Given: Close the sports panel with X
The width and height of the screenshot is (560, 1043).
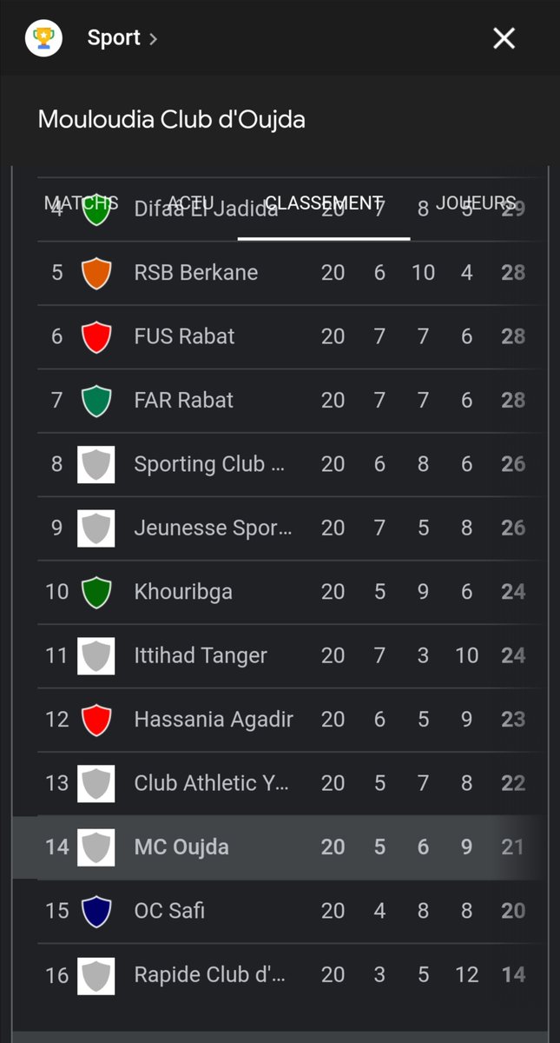Looking at the screenshot, I should point(504,38).
